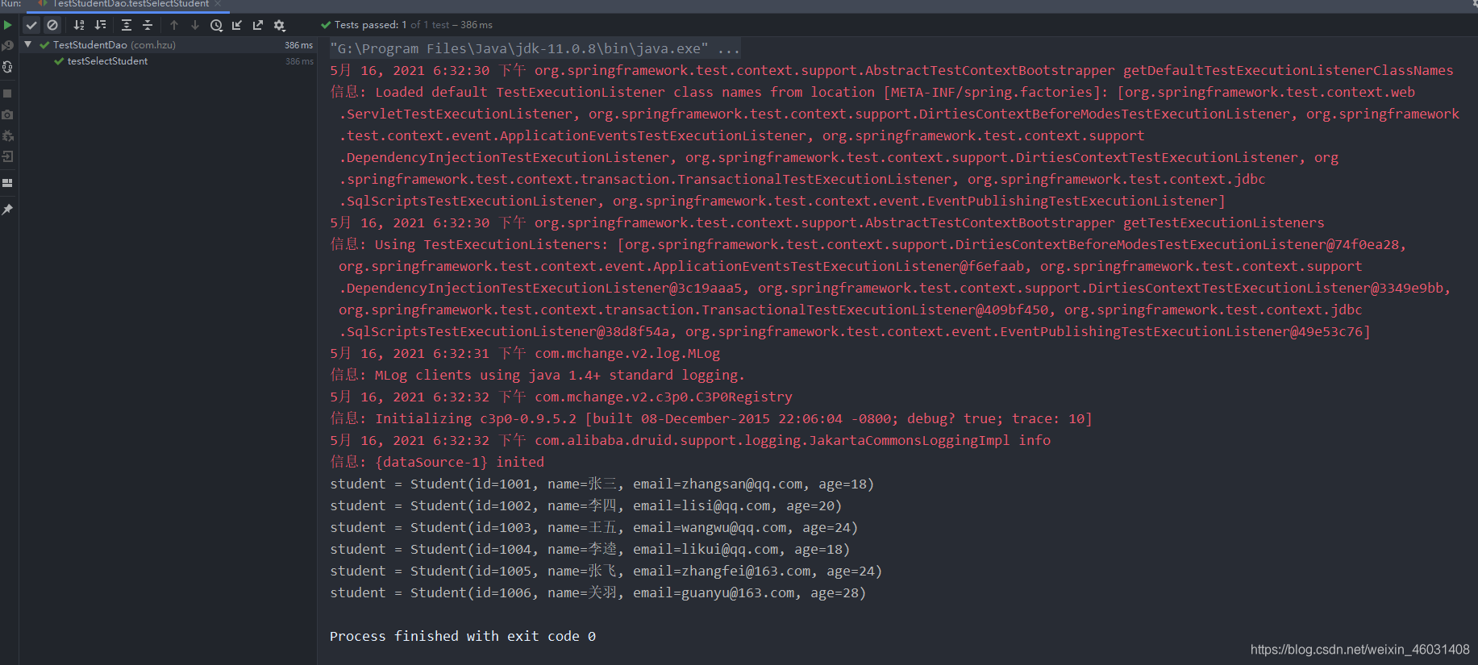Click 'Loaded default TestExecutionListener' log line

(872, 92)
